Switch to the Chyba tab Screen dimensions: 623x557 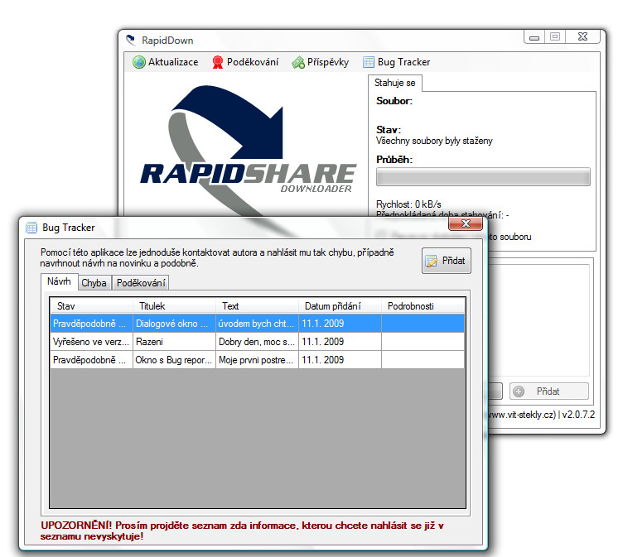coord(94,283)
